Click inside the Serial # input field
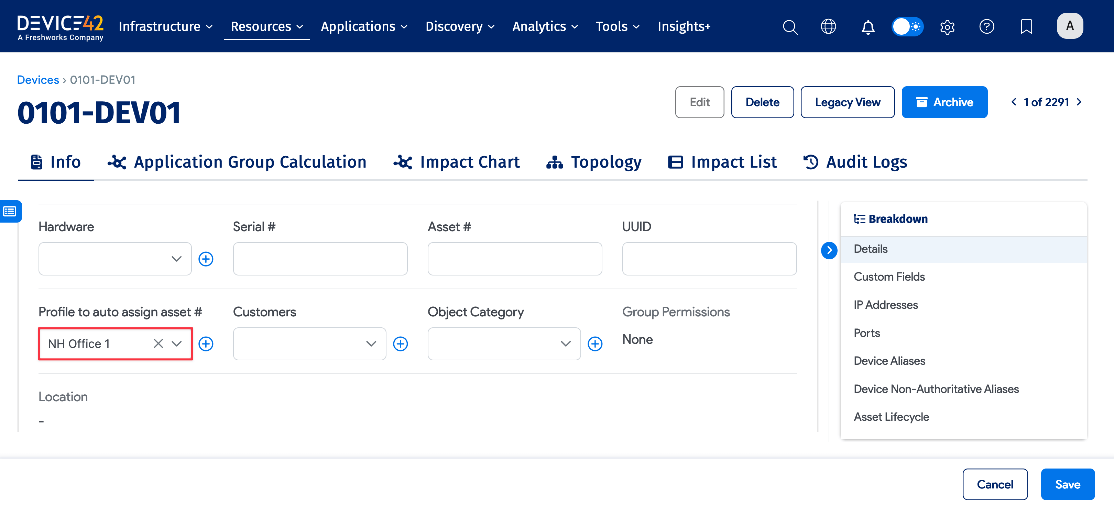This screenshot has width=1114, height=507. [x=320, y=259]
